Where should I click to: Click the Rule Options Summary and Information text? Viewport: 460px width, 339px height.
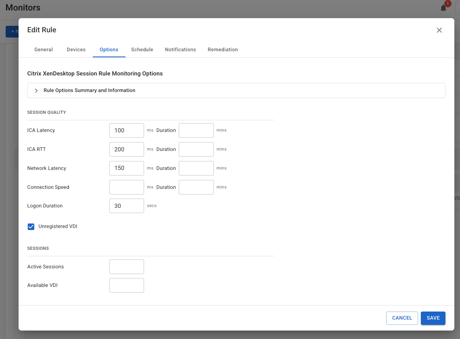point(90,90)
